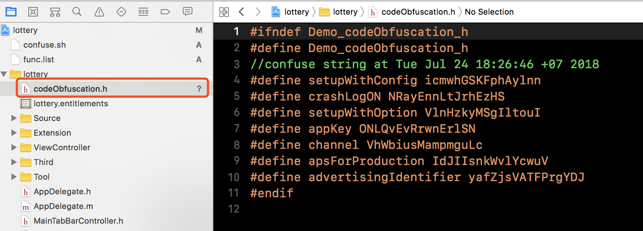The width and height of the screenshot is (643, 231).
Task: Expand the Source folder
Action: [x=14, y=118]
